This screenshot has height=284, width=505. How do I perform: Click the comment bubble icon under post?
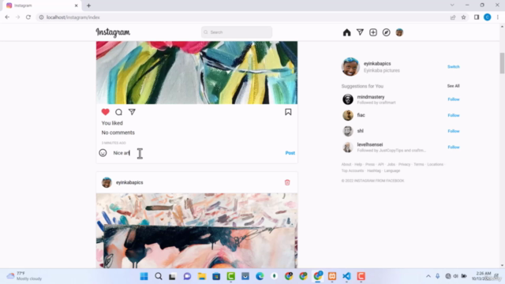(x=118, y=112)
